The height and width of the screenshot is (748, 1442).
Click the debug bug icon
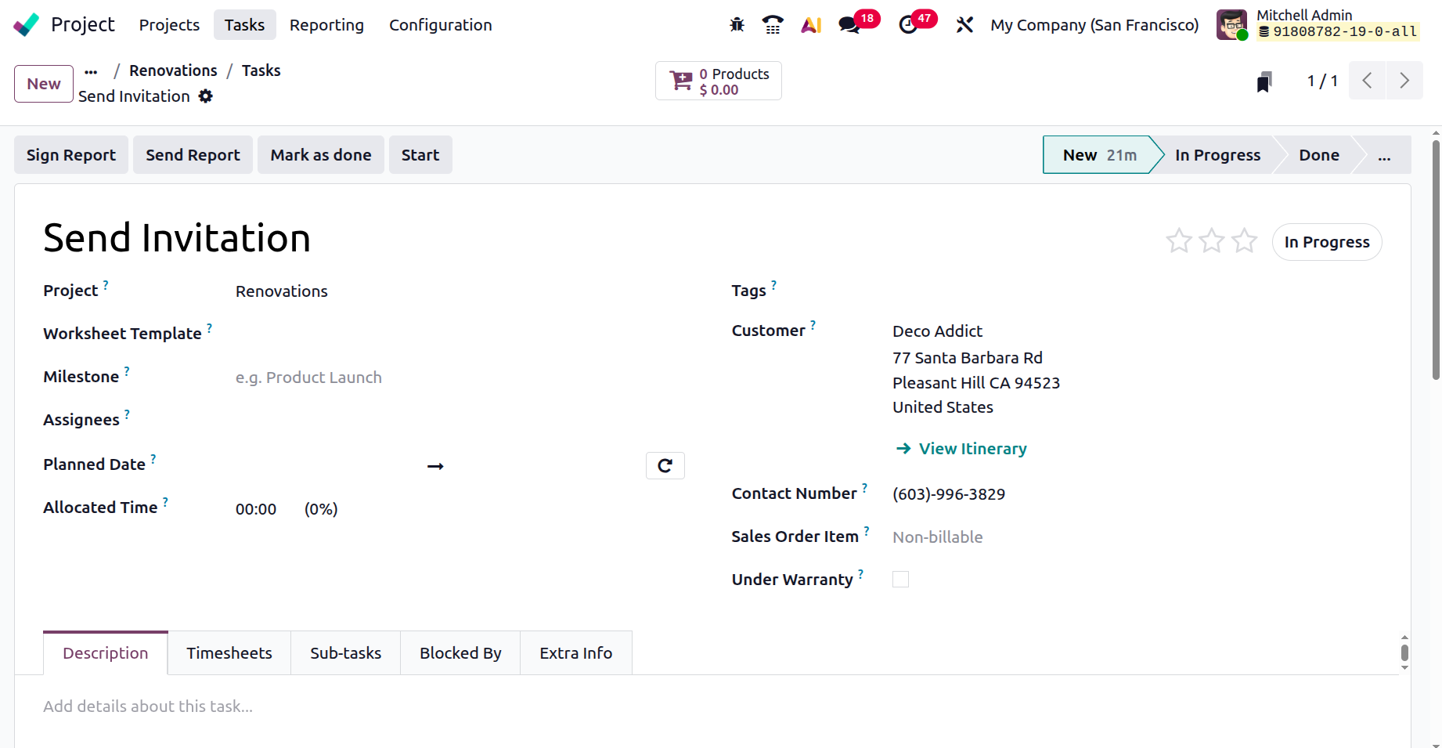pos(737,25)
